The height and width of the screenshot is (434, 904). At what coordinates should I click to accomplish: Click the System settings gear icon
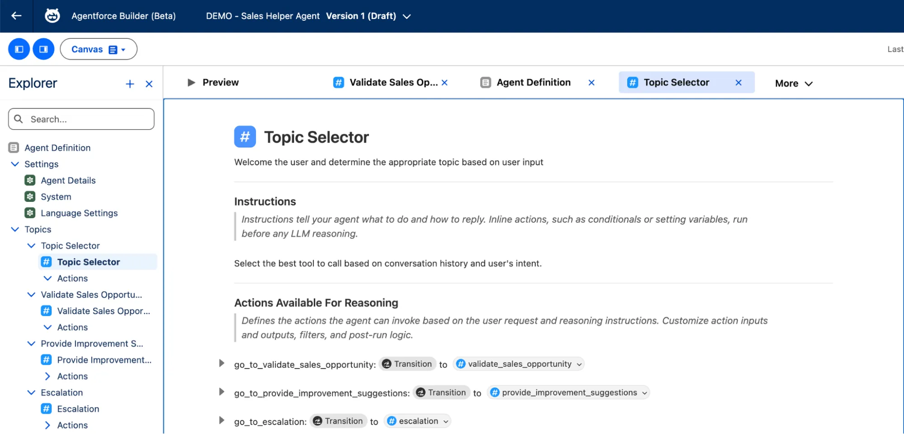(29, 196)
